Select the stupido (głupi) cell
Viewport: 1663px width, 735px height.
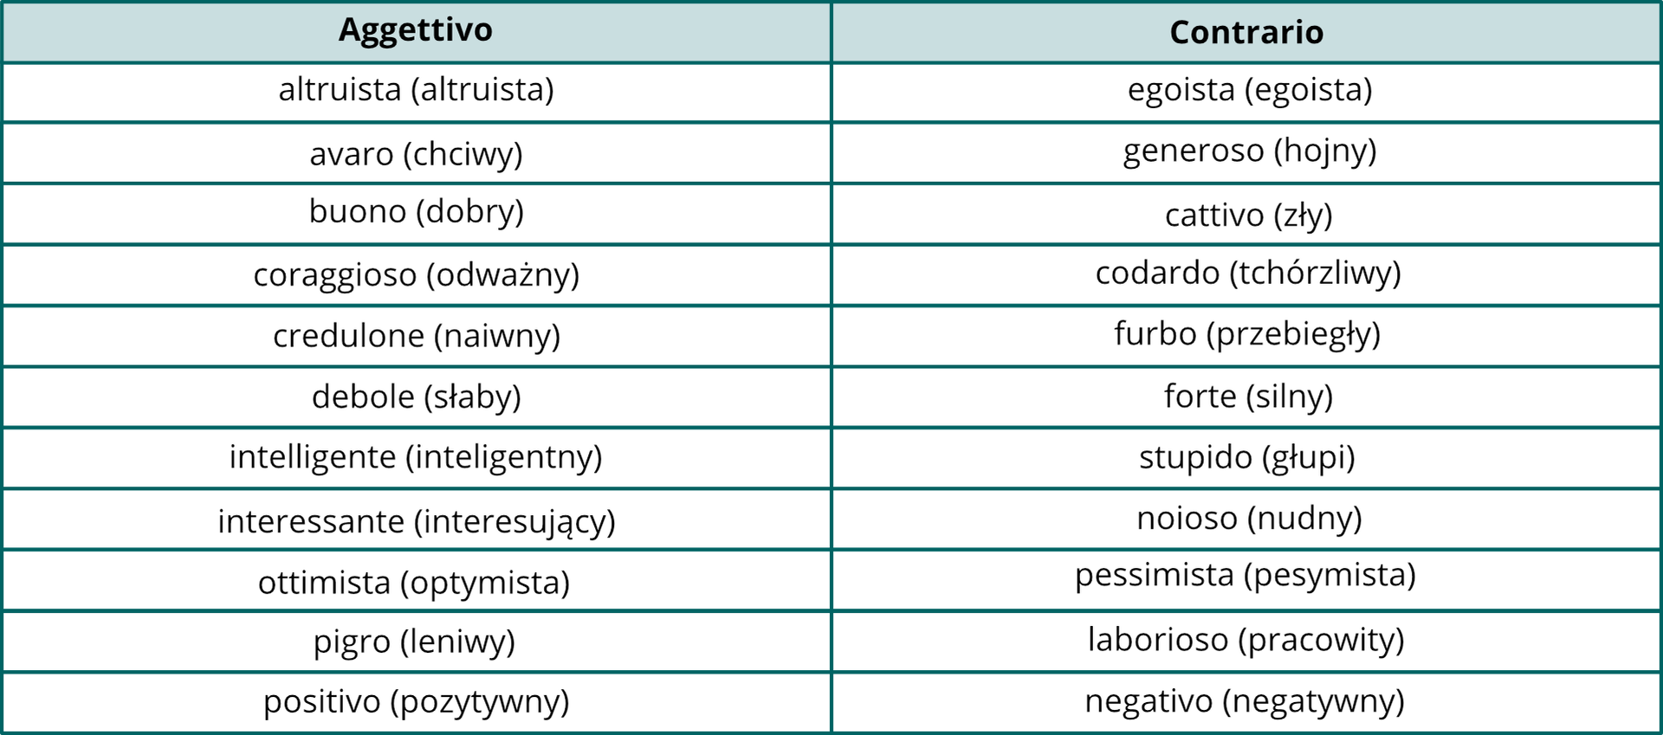1246,457
